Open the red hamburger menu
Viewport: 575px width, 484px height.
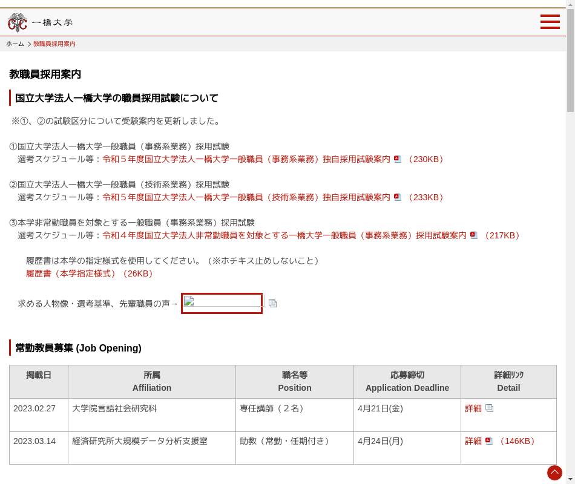[x=550, y=22]
